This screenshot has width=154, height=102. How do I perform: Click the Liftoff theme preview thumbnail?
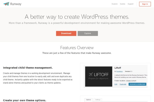click(99, 76)
